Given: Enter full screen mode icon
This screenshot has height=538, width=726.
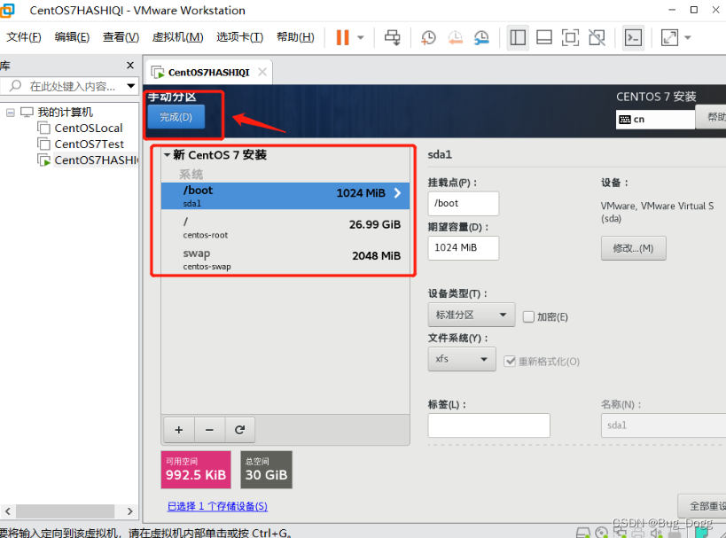Looking at the screenshot, I should (x=570, y=37).
